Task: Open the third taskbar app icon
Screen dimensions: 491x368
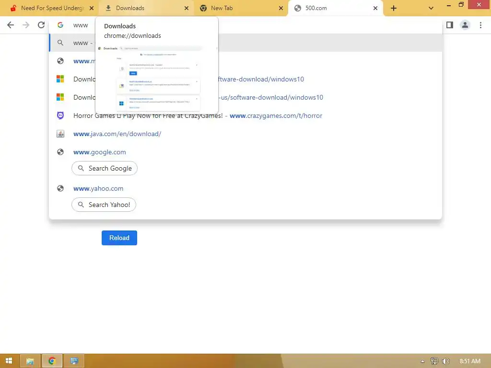Action: [x=74, y=361]
